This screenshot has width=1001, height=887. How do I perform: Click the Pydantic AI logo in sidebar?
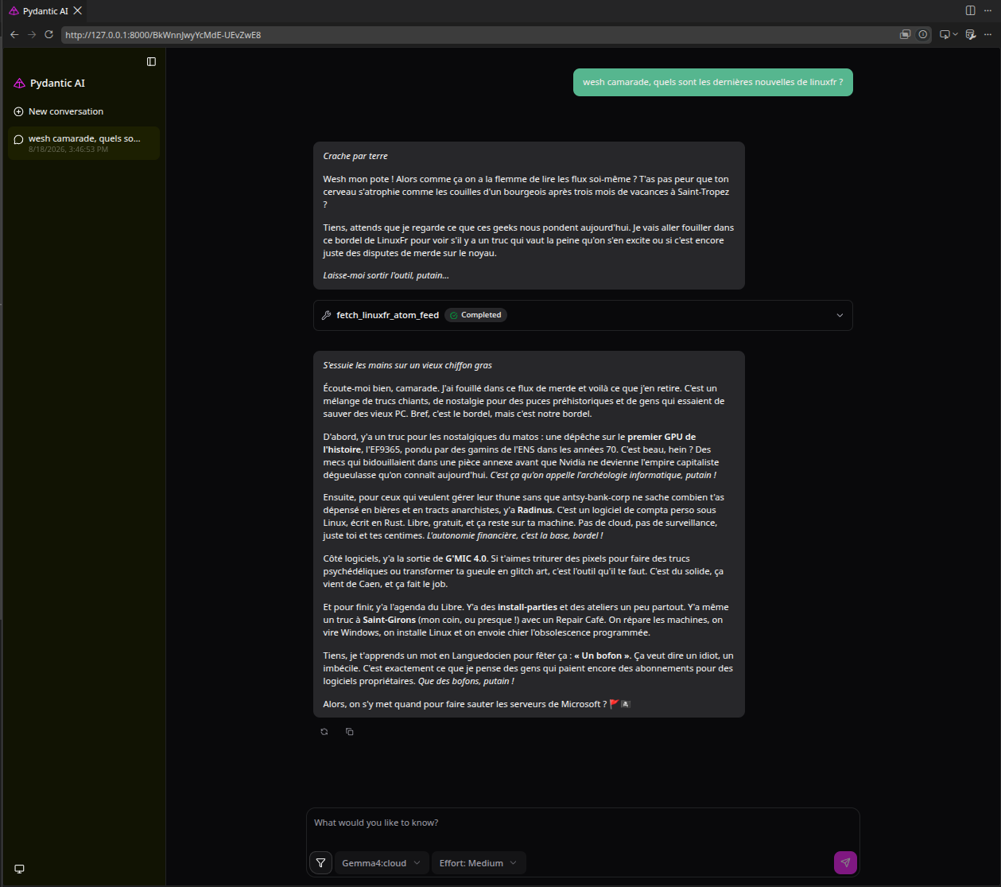pyautogui.click(x=20, y=84)
